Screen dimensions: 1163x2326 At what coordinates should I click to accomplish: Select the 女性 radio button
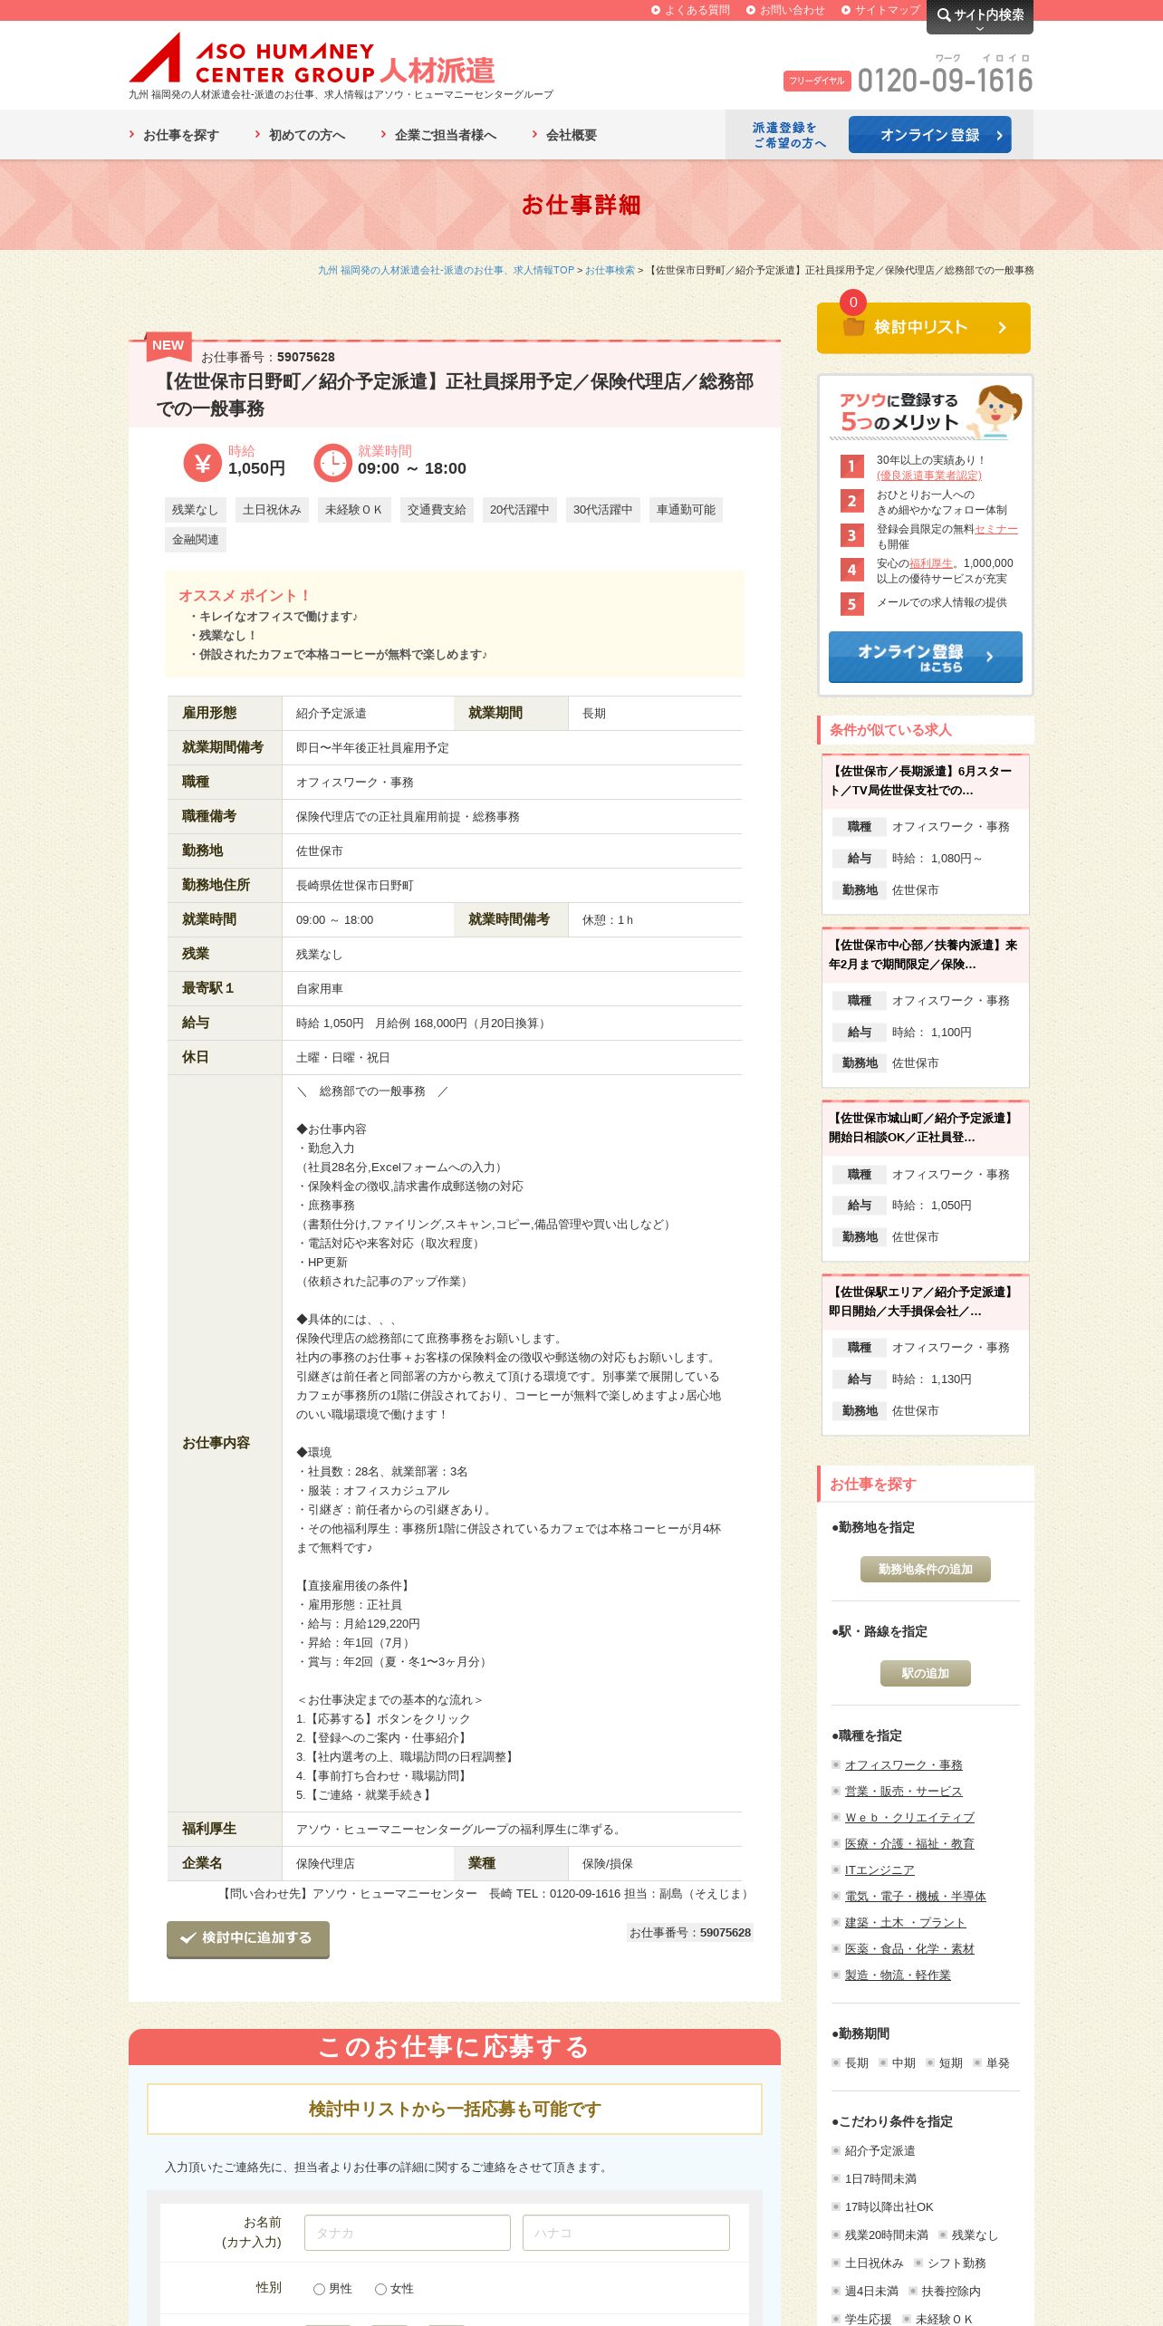click(x=380, y=2289)
